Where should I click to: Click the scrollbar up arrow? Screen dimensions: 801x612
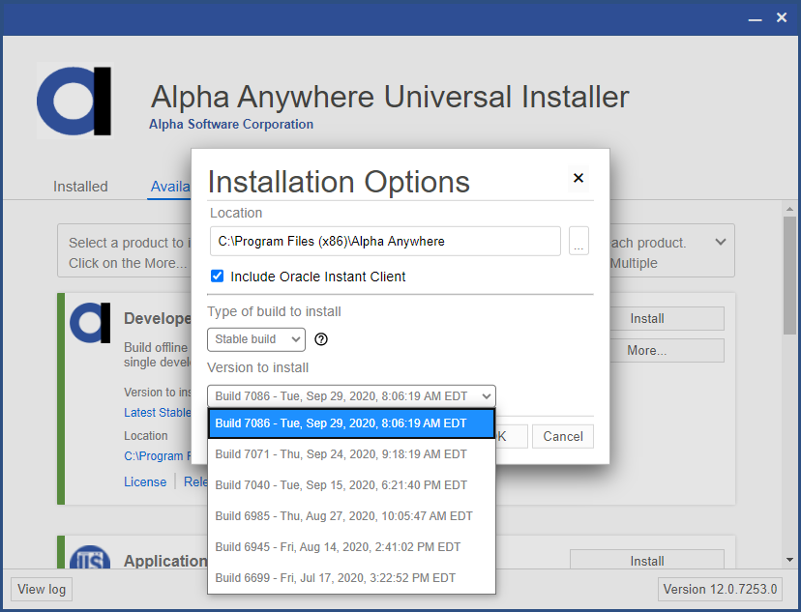tap(789, 209)
